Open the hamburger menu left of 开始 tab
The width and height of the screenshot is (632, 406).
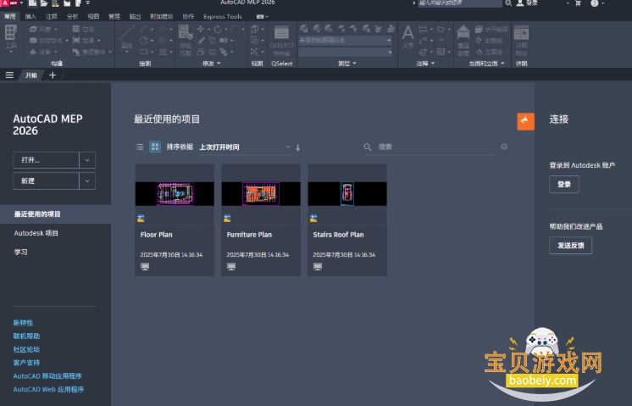coord(9,75)
